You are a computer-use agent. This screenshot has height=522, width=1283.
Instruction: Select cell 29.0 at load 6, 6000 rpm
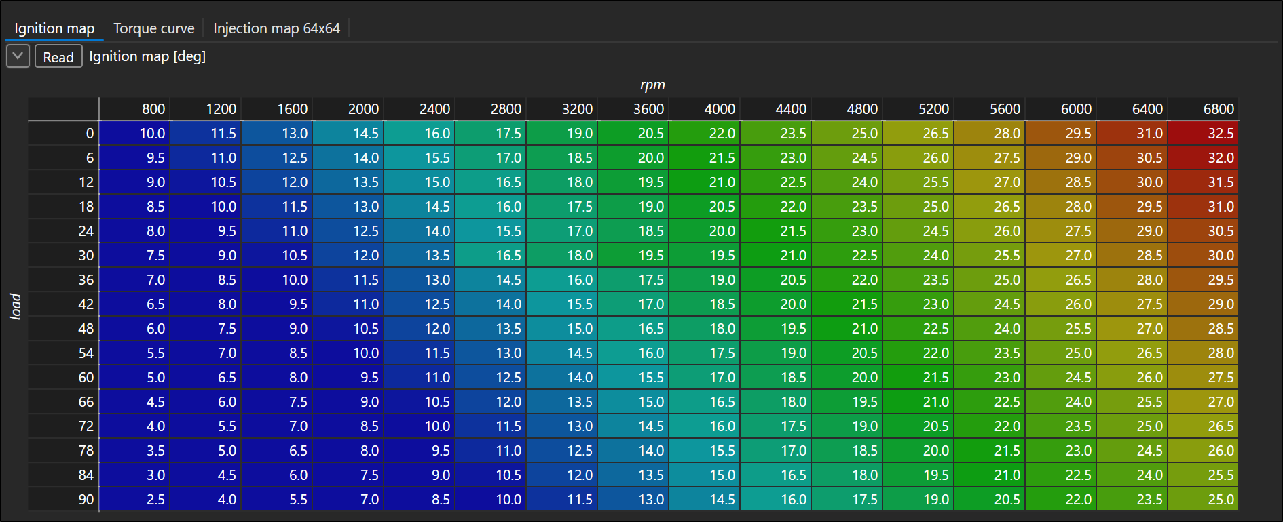coord(1061,158)
